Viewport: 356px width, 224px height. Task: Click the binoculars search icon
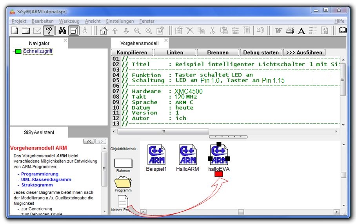pyautogui.click(x=62, y=31)
